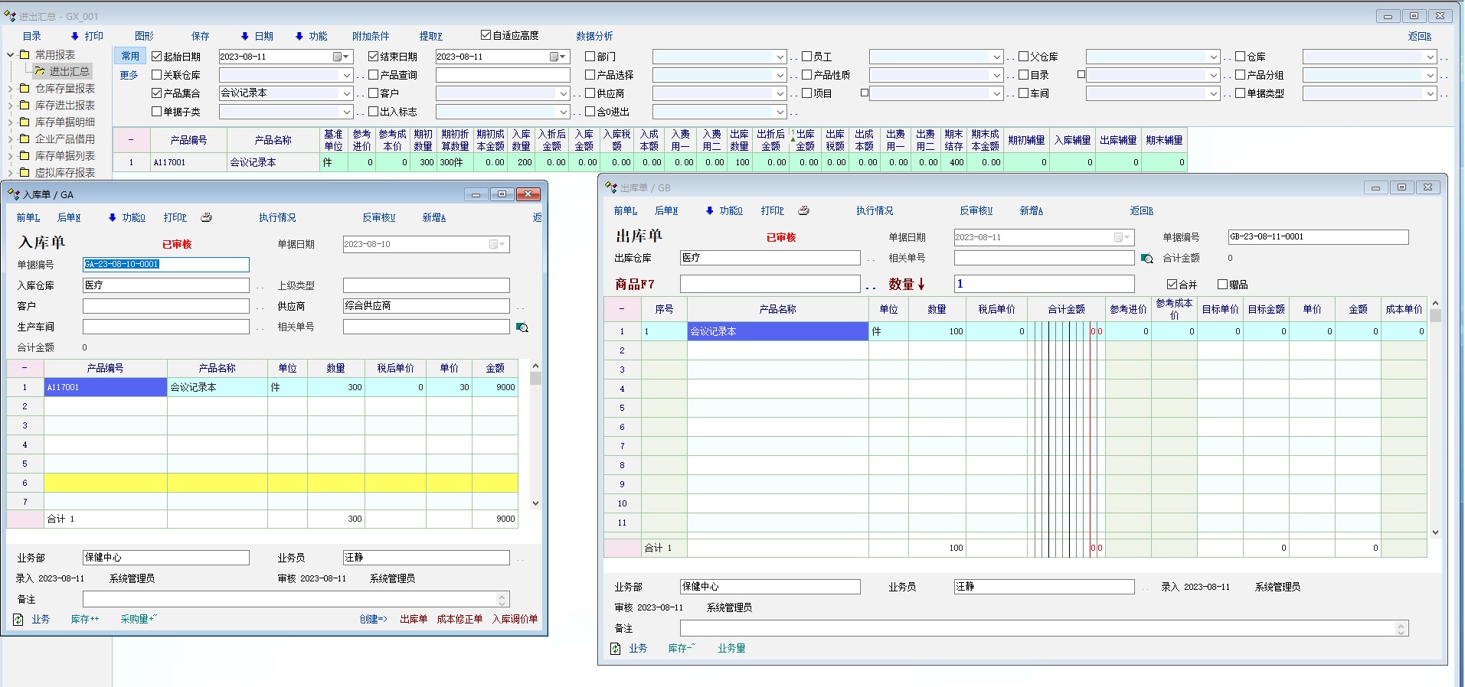The height and width of the screenshot is (687, 1465).
Task: Click the printer icon in the 入库单 toolbar
Action: click(206, 217)
